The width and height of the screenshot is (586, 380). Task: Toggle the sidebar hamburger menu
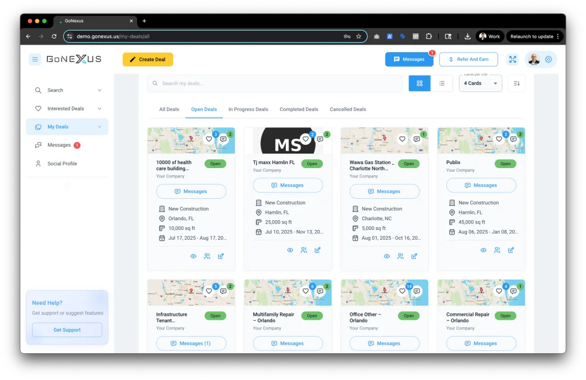(35, 59)
